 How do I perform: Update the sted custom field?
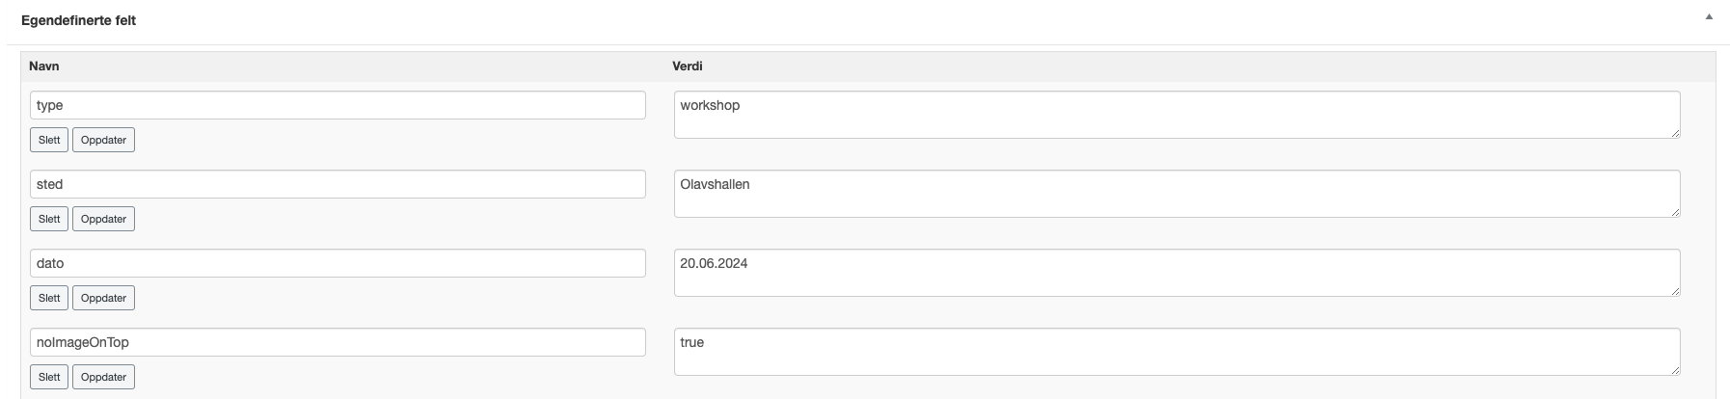pos(103,219)
